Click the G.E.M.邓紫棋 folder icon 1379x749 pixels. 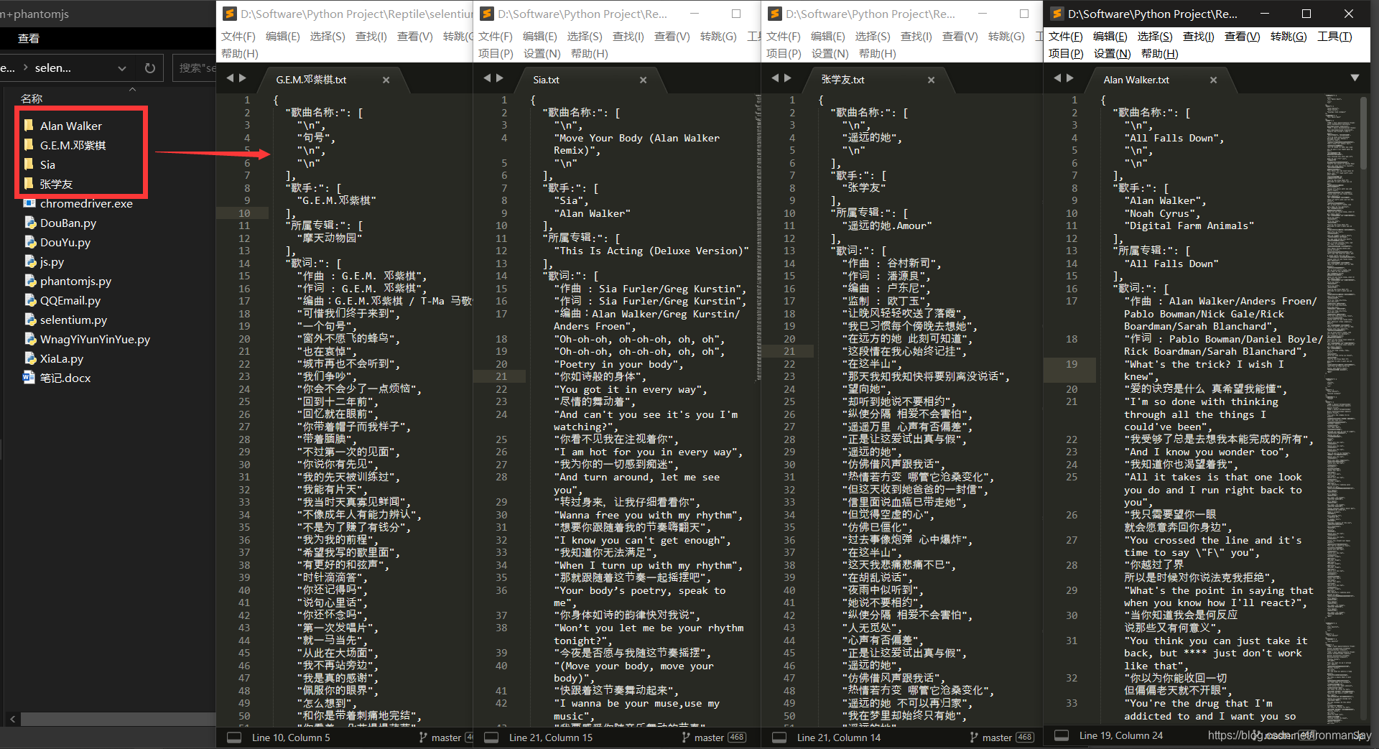click(29, 145)
